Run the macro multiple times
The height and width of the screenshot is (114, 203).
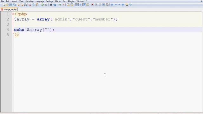[x=103, y=5]
